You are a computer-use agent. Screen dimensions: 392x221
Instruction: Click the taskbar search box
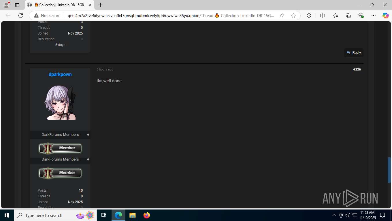click(x=55, y=215)
